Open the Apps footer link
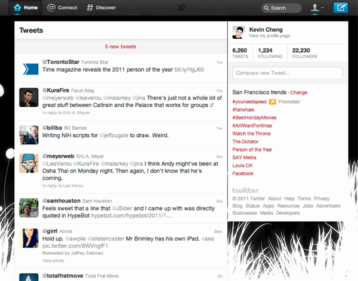 tap(268, 206)
